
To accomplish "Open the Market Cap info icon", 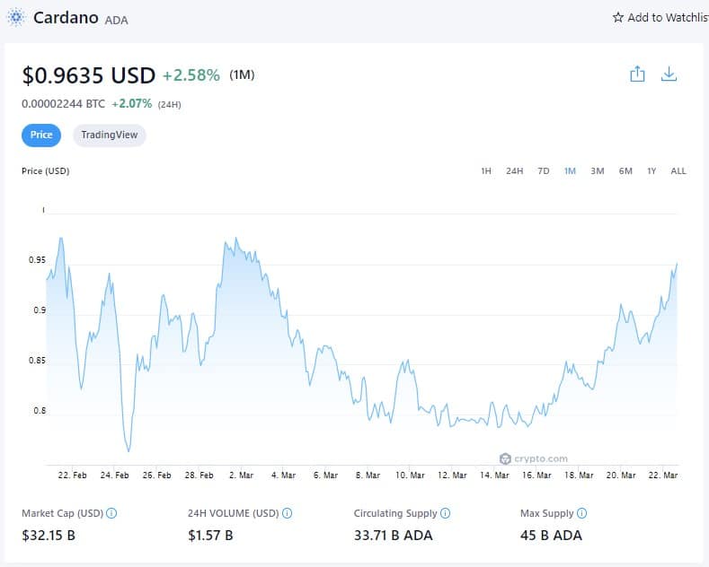I will (111, 513).
